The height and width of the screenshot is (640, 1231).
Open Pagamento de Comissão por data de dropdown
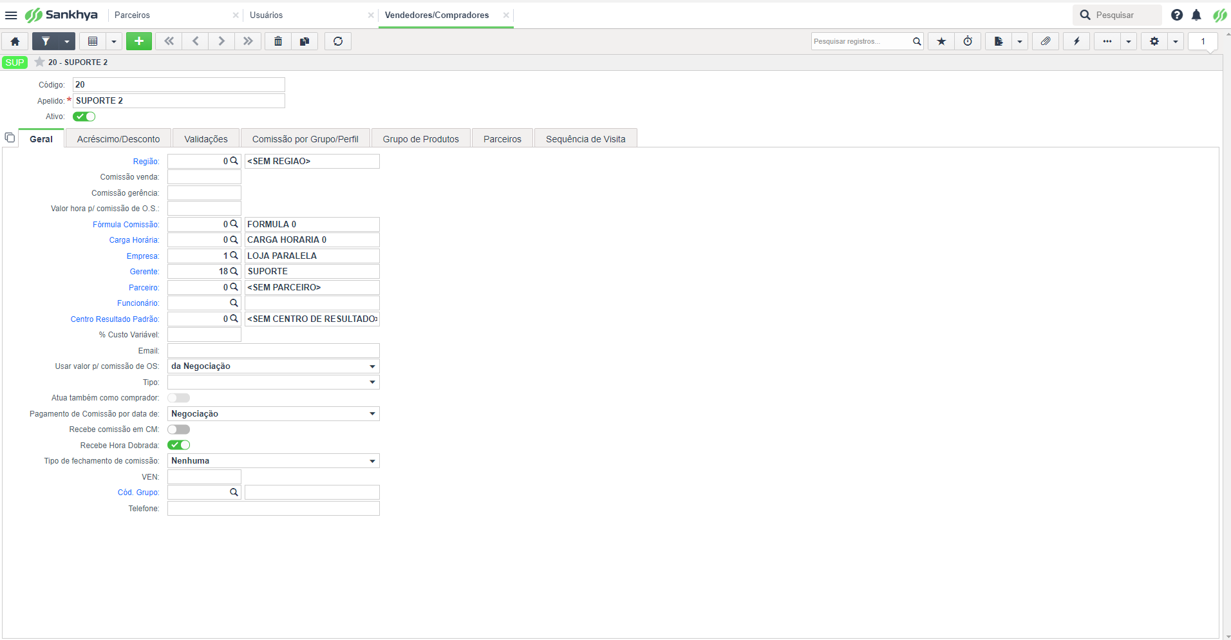(x=274, y=413)
